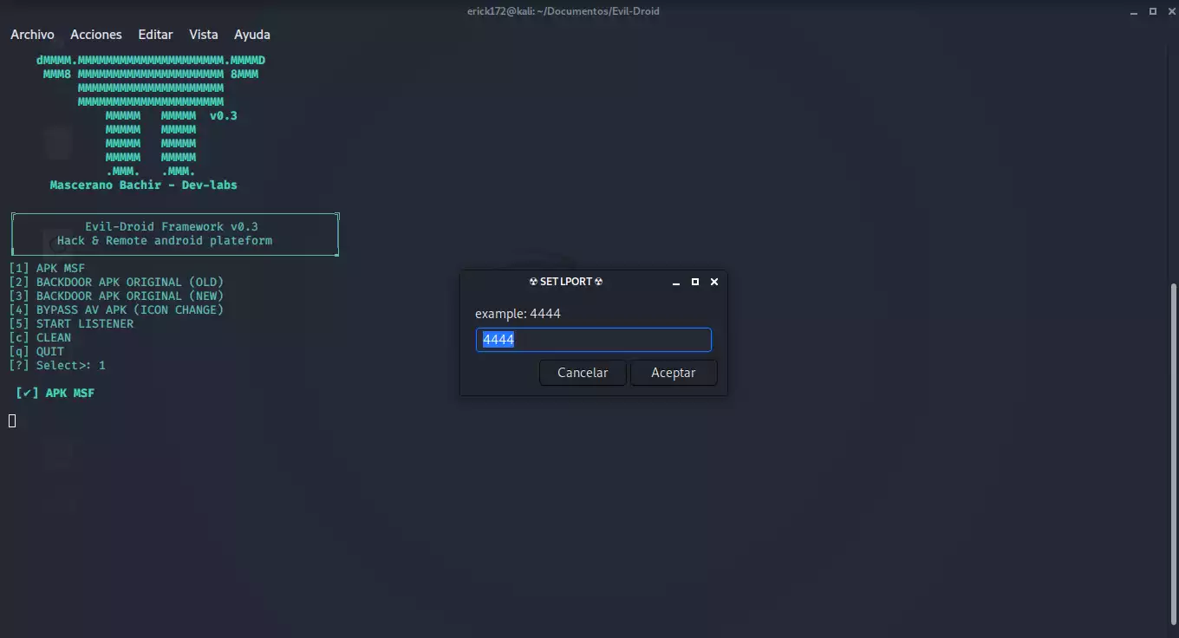The image size is (1179, 638).
Task: Click the "[c] CLEAN" line
Action: (x=40, y=337)
